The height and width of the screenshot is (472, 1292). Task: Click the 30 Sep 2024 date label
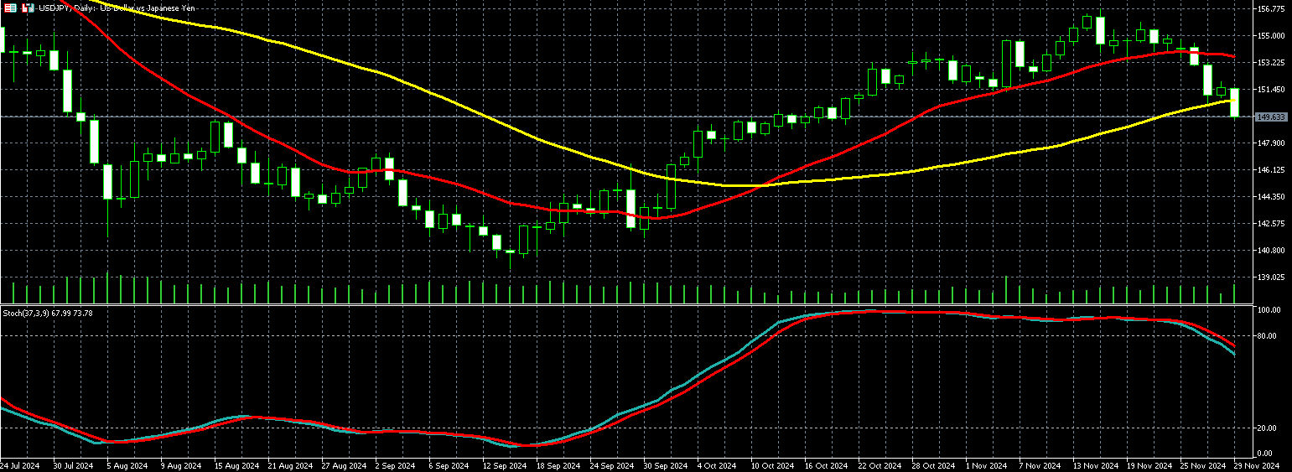664,465
